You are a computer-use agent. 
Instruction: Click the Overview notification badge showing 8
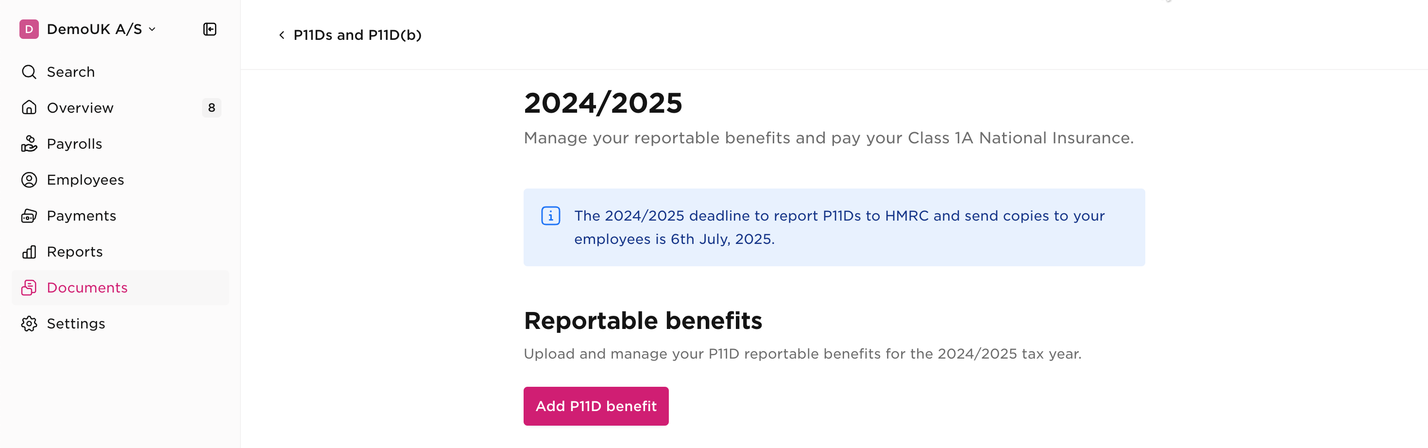click(211, 107)
